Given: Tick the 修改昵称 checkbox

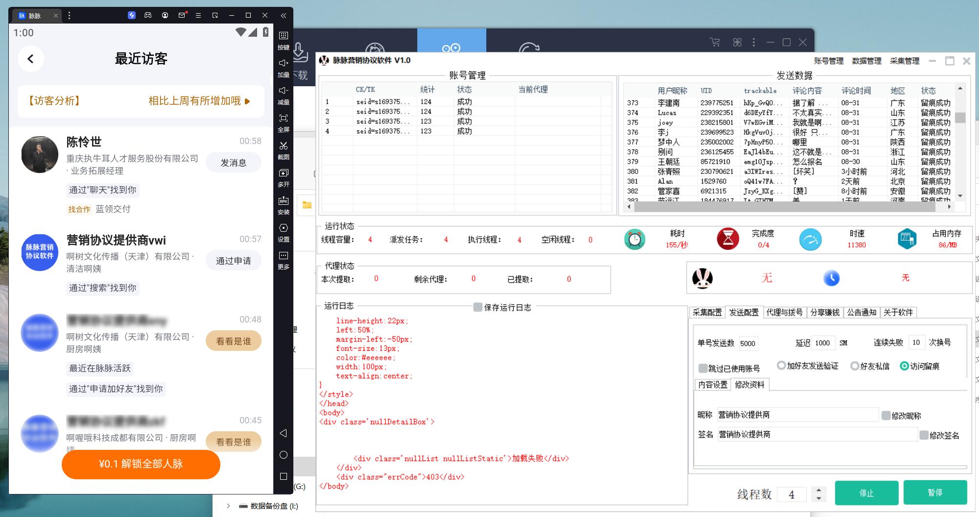Looking at the screenshot, I should 886,416.
